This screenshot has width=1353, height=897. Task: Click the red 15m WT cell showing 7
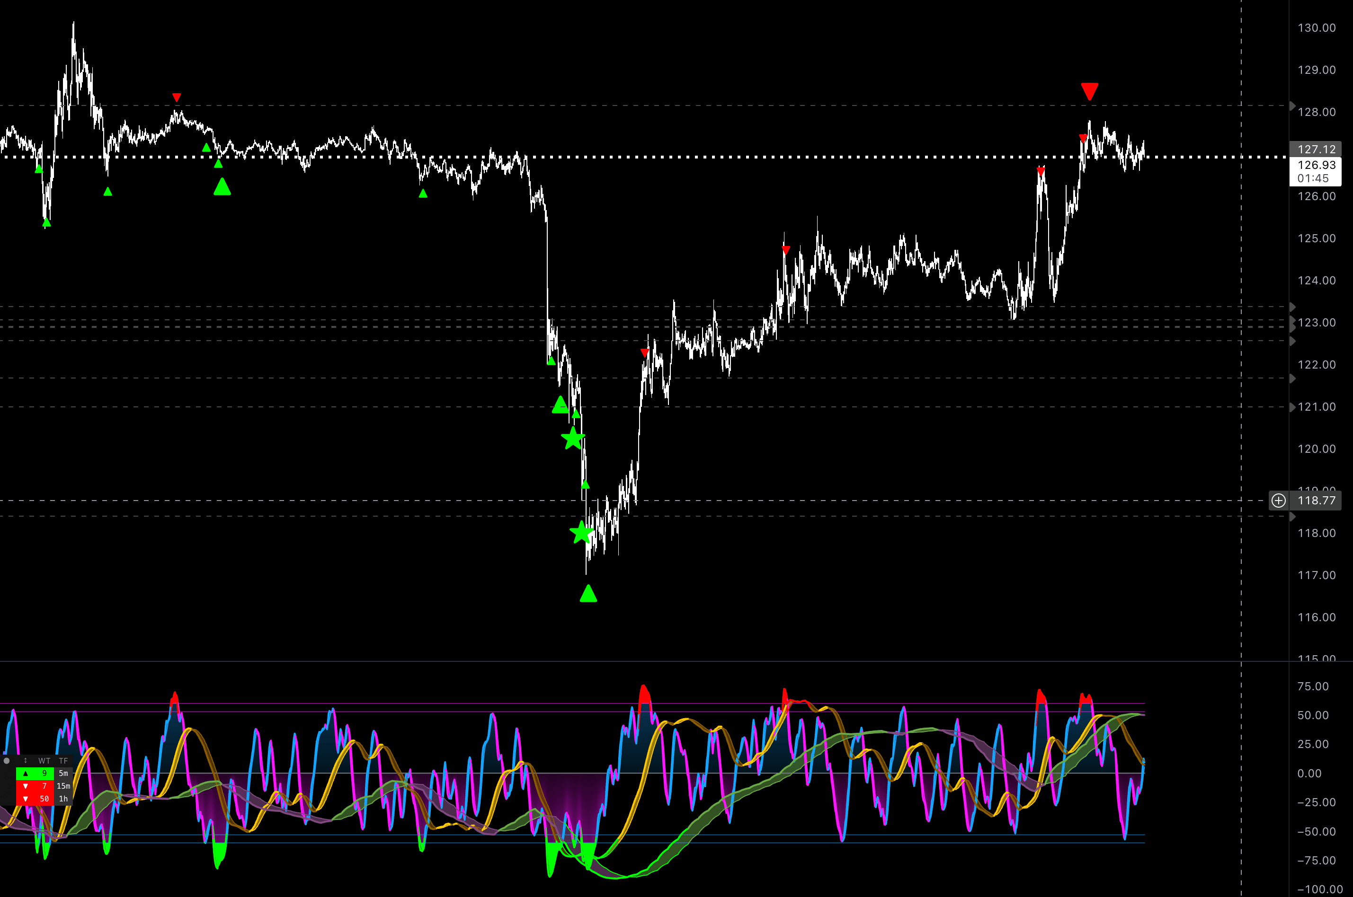(x=35, y=786)
